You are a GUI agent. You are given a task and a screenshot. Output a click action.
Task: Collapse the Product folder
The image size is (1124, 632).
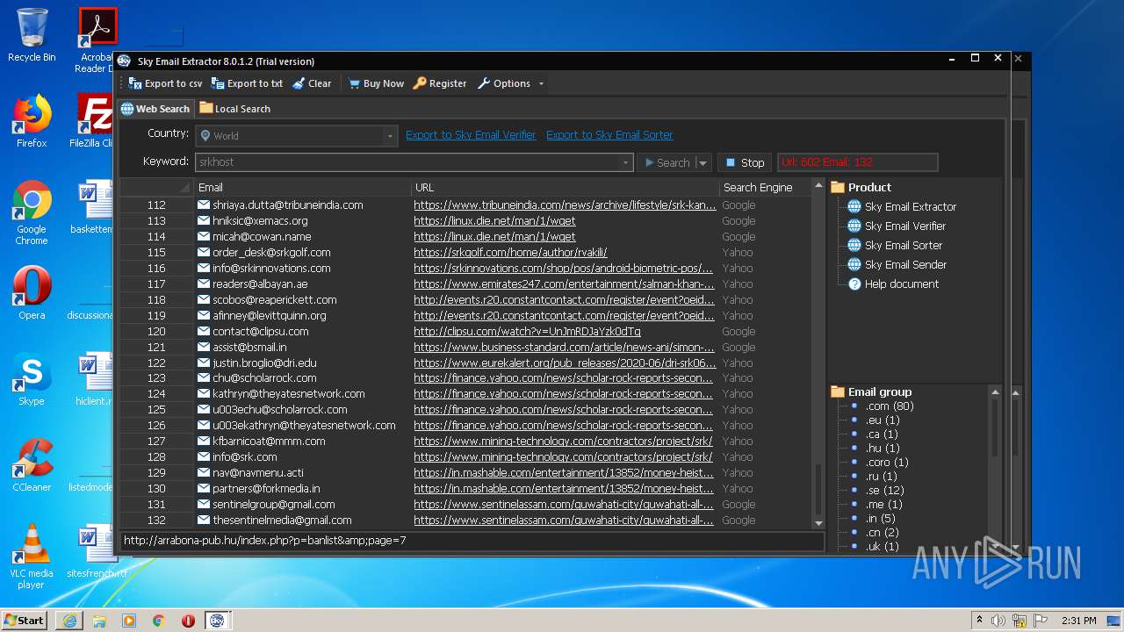click(x=861, y=187)
